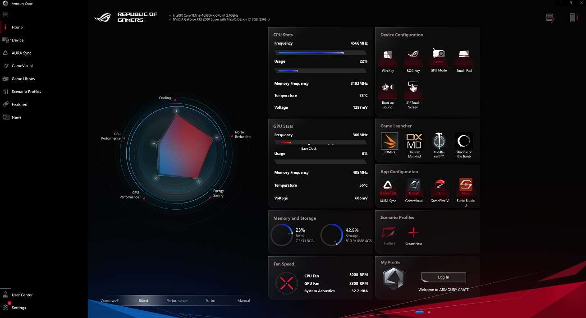This screenshot has height=318, width=586.
Task: Click the GPU frequency Base Clock bar
Action: pos(320,143)
